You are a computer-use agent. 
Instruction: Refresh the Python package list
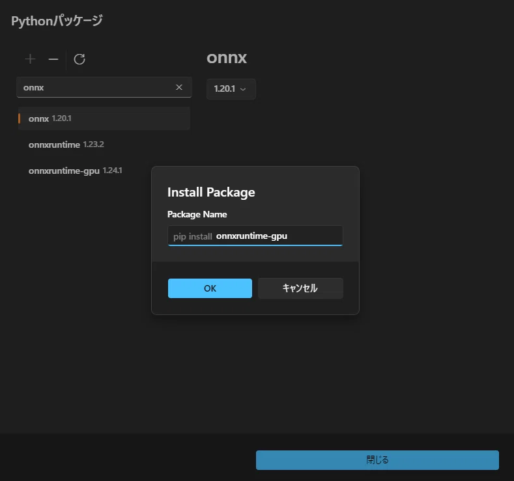[79, 59]
